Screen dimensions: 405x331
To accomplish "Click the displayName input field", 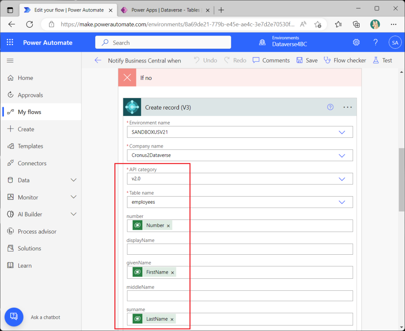I will (240, 249).
